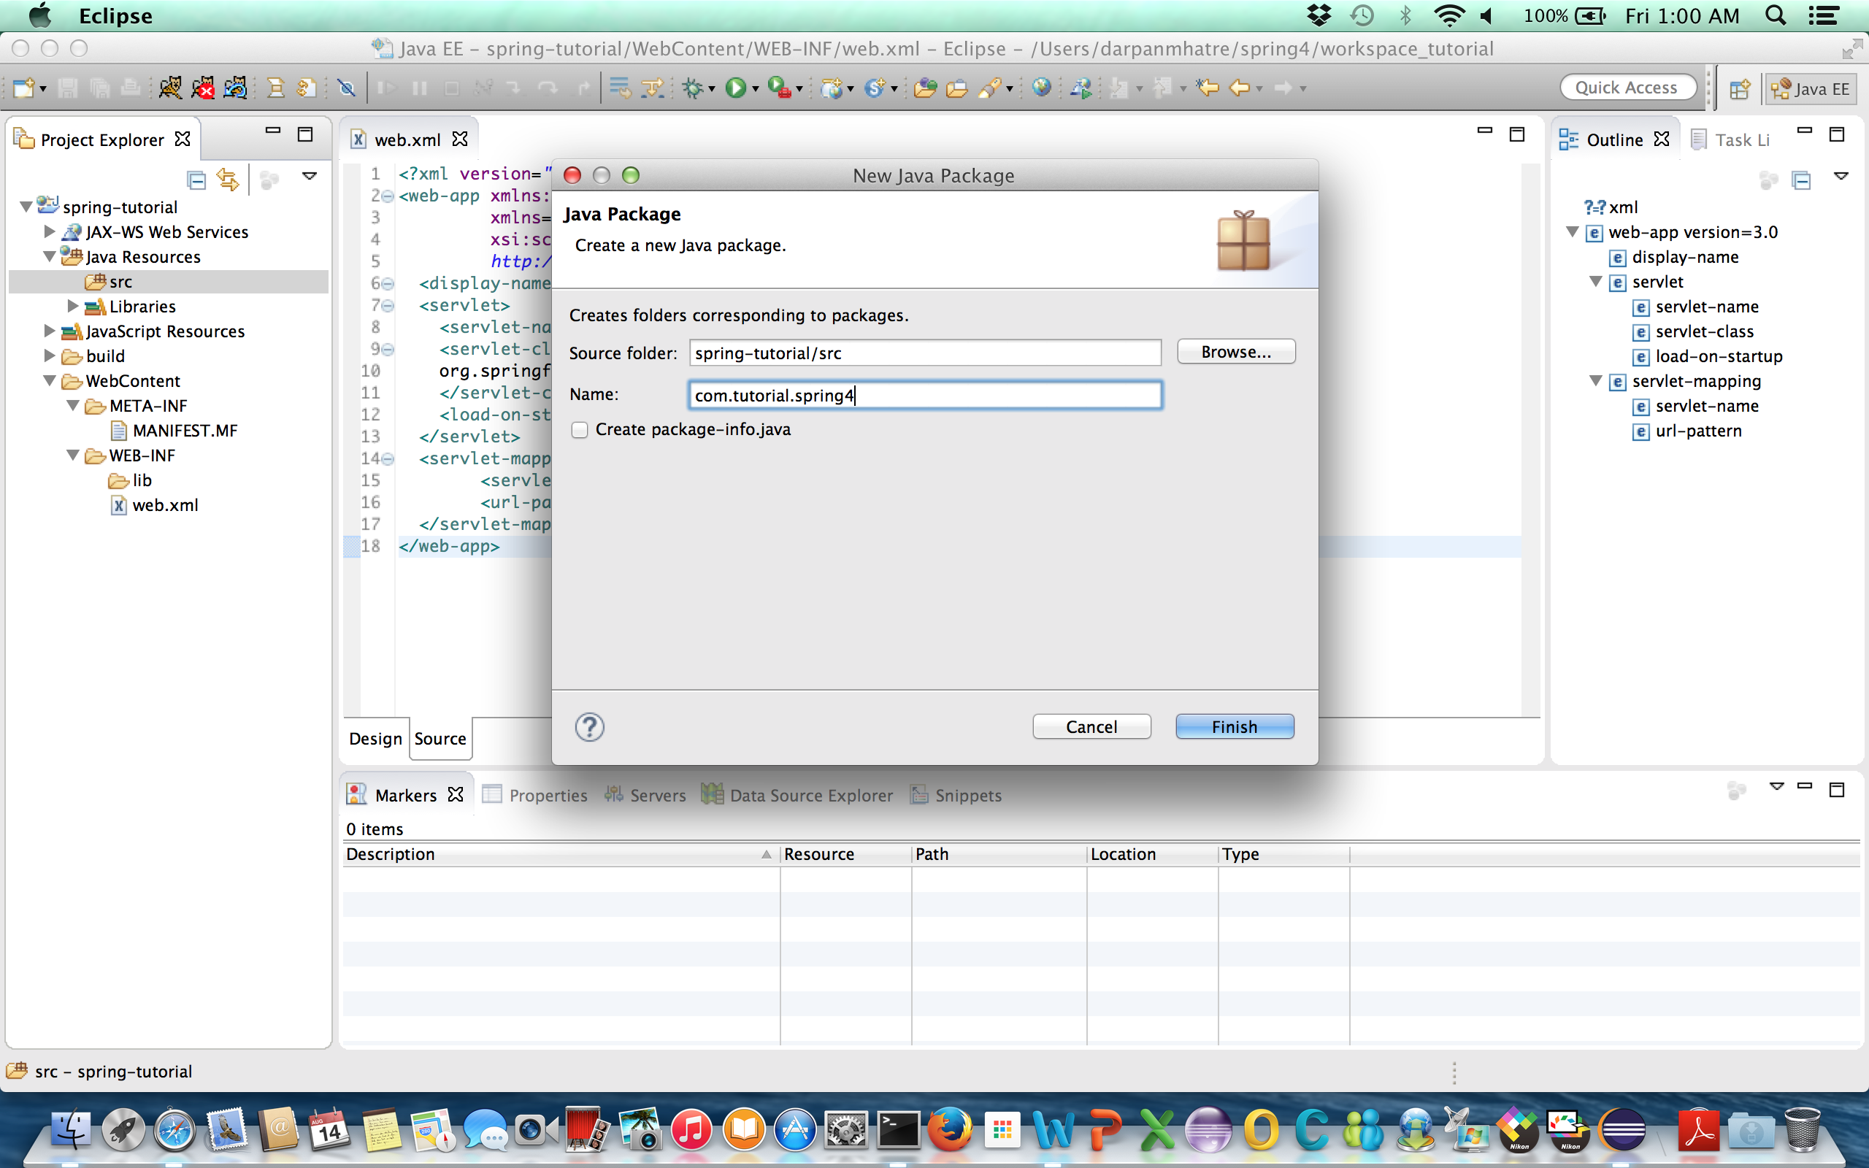1869x1168 pixels.
Task: Click the green Run button icon
Action: click(736, 88)
